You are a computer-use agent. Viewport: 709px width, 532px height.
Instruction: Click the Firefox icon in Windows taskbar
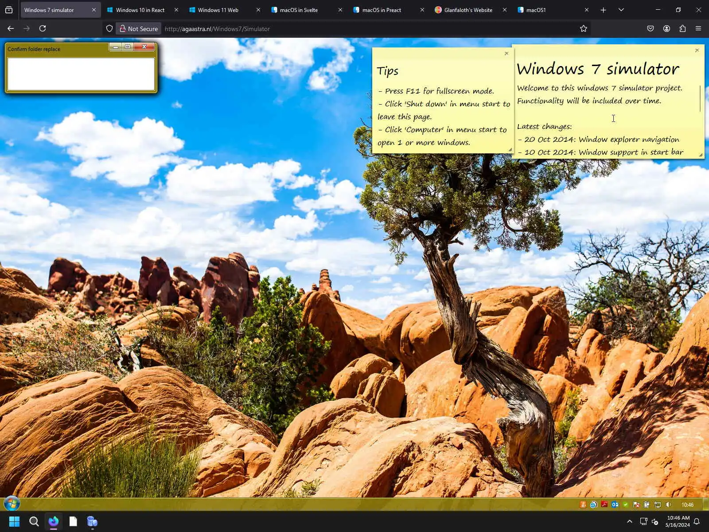click(x=53, y=521)
